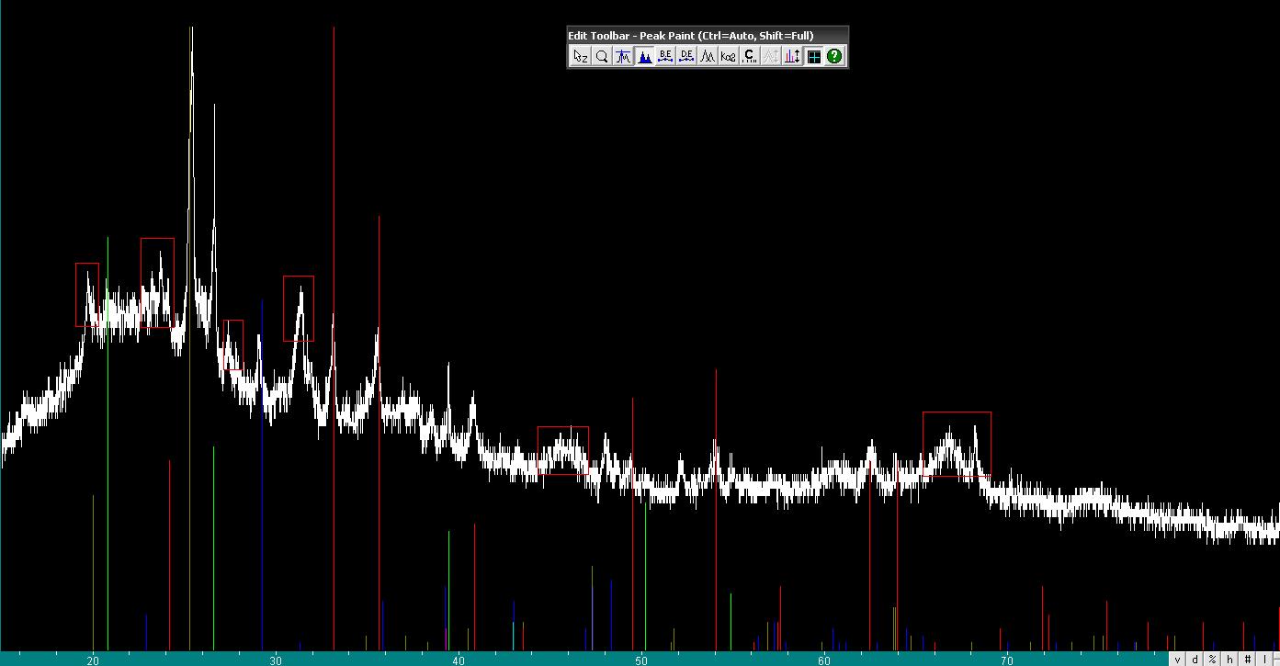This screenshot has height=666, width=1280.
Task: Click the '%' intensity label button
Action: tap(1212, 659)
